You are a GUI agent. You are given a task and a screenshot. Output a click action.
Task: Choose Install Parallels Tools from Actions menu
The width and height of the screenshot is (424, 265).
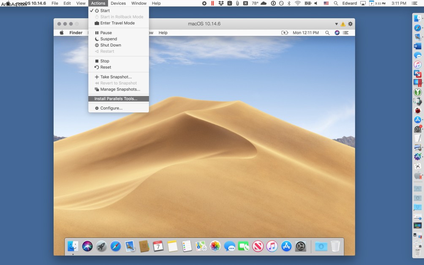pyautogui.click(x=118, y=98)
